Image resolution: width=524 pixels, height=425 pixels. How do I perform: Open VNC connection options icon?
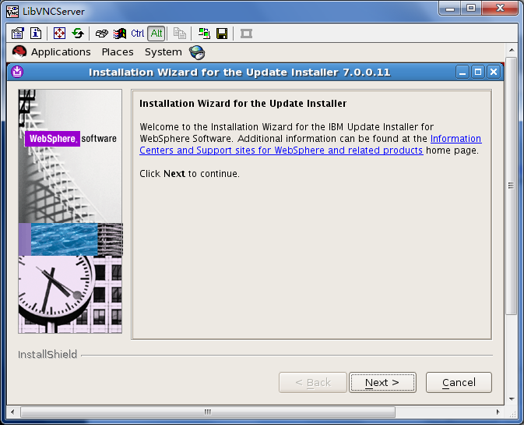[x=17, y=34]
